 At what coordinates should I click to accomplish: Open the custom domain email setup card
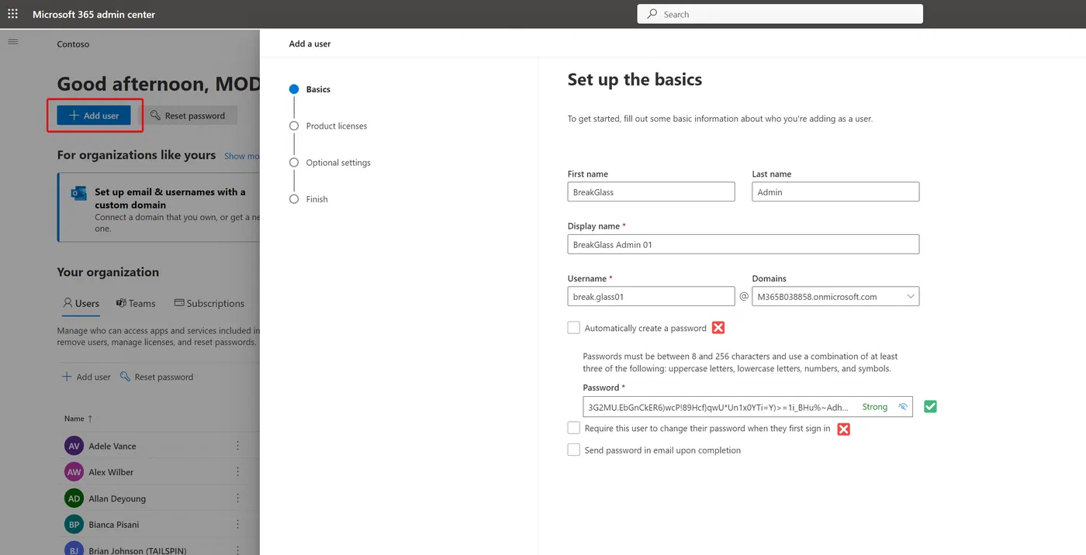[159, 208]
